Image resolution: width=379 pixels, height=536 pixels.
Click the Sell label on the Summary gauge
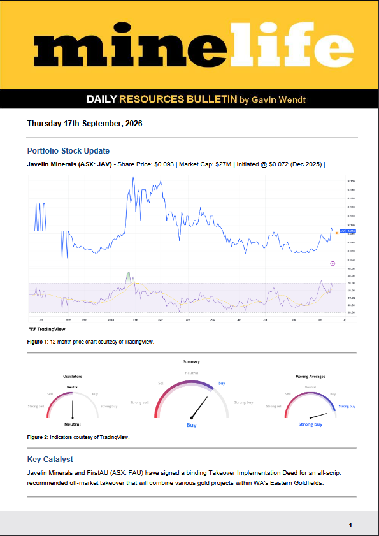(161, 384)
